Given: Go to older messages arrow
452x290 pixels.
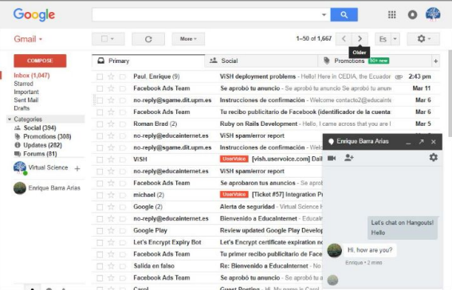Looking at the screenshot, I should [360, 39].
